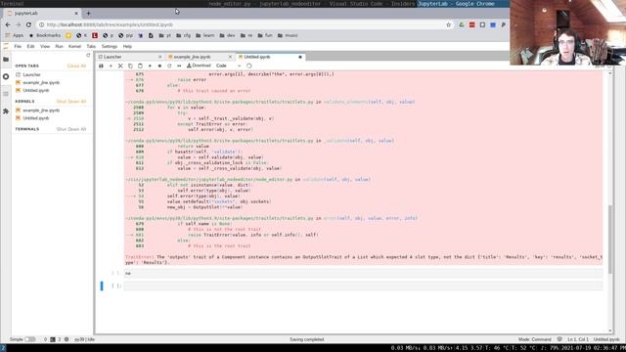This screenshot has height=352, width=626.
Task: Cut the selected cell using scissors icon
Action: coord(120,66)
